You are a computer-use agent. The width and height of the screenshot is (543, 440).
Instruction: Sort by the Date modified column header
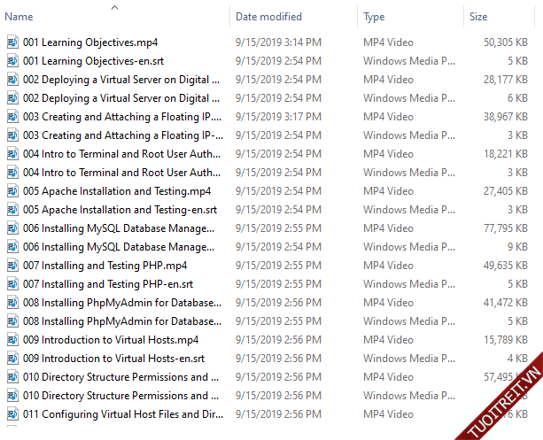[268, 17]
